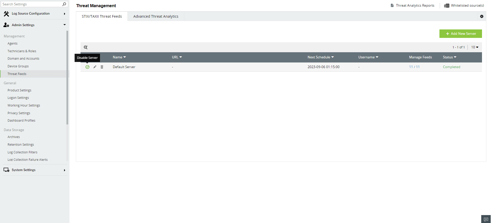
Task: Open Domain and Accounts page
Action: [x=23, y=59]
